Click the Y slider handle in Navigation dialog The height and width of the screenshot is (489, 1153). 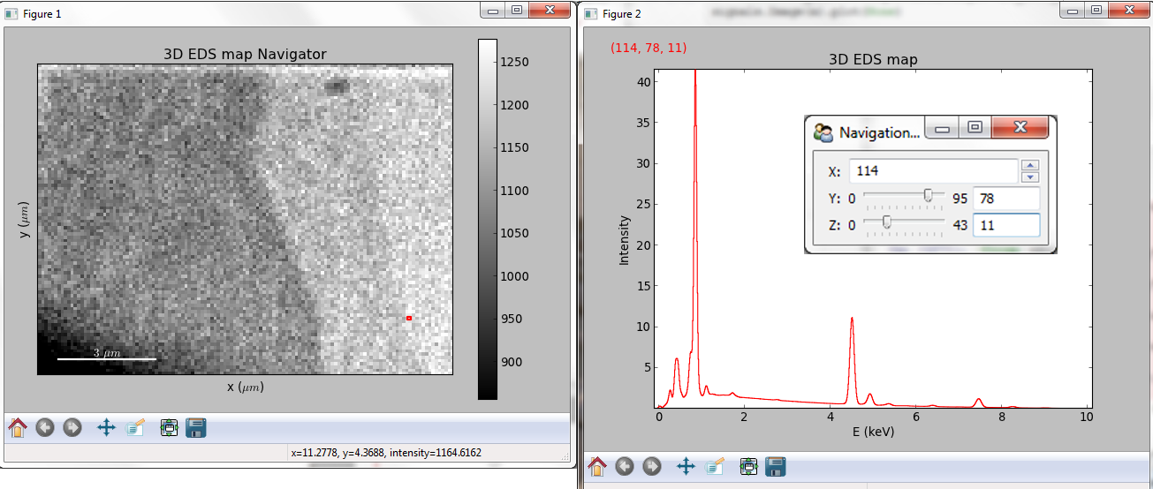[x=928, y=196]
